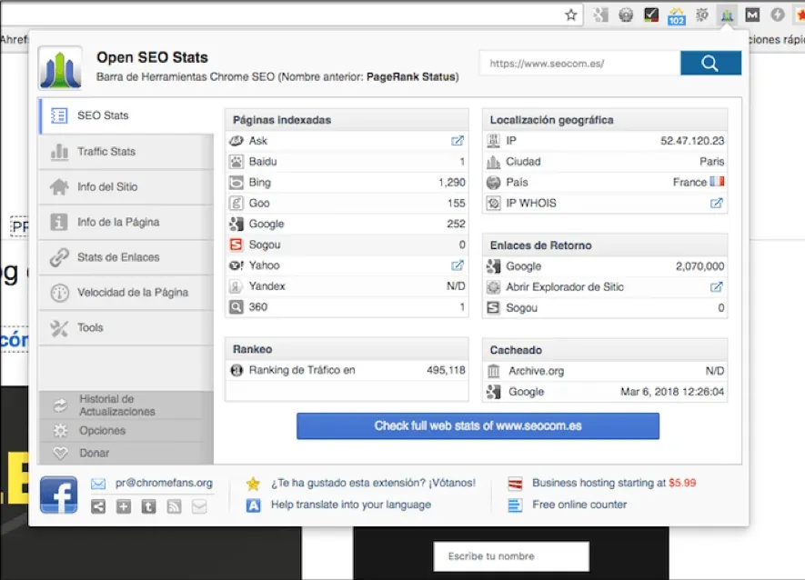The width and height of the screenshot is (805, 580).
Task: Open the Info del Sitio tab
Action: pos(126,187)
